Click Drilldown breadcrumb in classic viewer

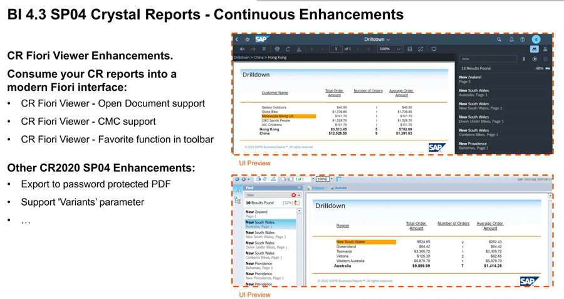[x=318, y=188]
